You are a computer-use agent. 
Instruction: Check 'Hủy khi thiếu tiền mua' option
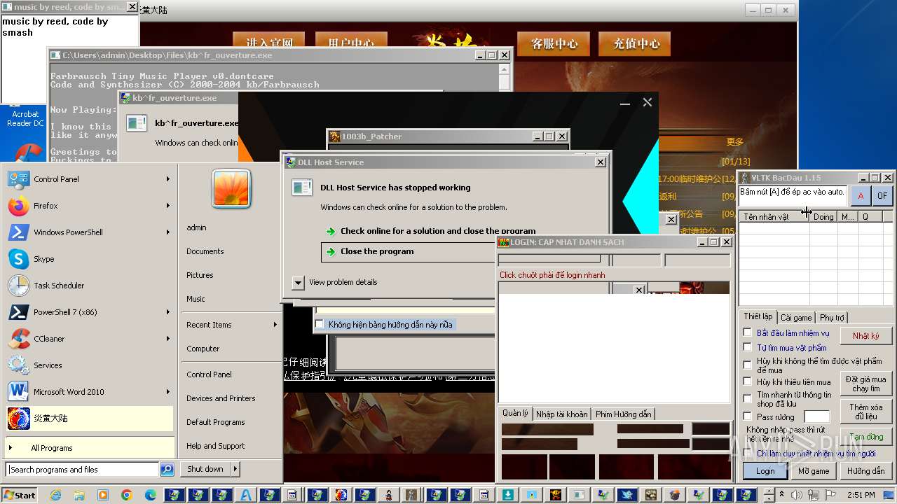coord(748,382)
